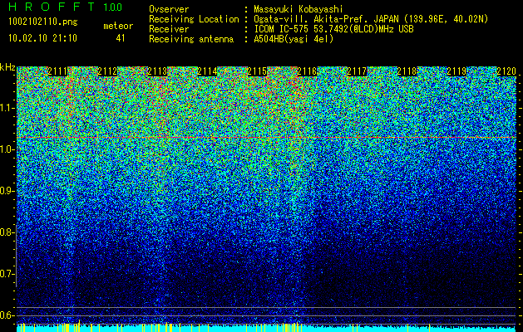
Task: Click the HROFFT 1.0.0 title
Action: click(65, 7)
